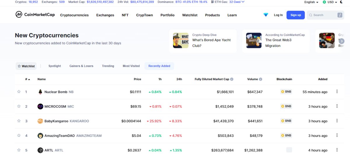The image size is (350, 156).
Task: Sort table by rank number column
Action: tap(27, 79)
